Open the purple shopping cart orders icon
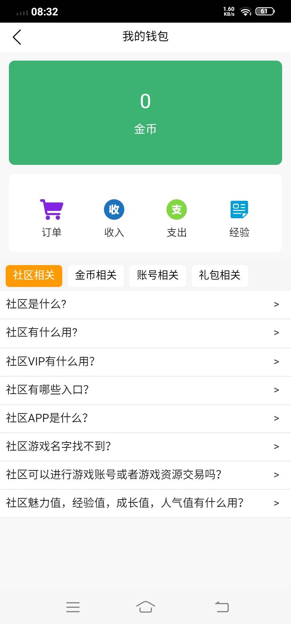The width and height of the screenshot is (291, 624). coord(52,210)
